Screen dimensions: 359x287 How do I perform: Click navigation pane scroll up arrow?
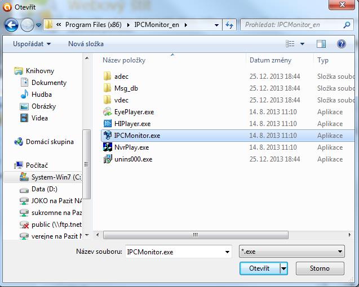tap(87, 59)
